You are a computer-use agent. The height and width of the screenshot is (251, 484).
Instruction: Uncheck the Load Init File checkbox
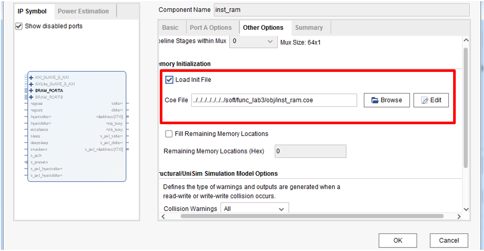tap(169, 80)
